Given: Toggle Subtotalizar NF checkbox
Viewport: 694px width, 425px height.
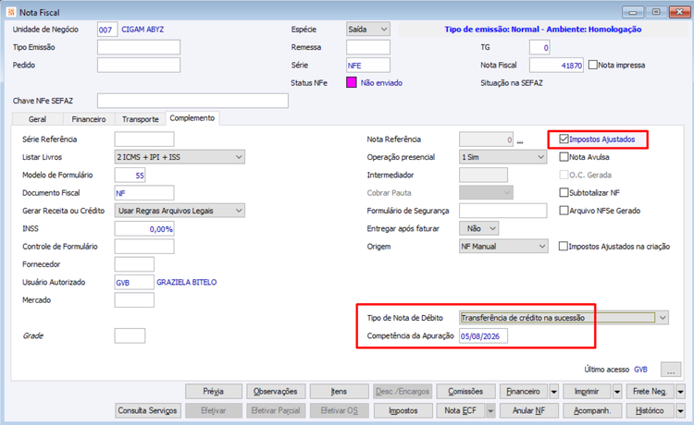Looking at the screenshot, I should tap(564, 192).
